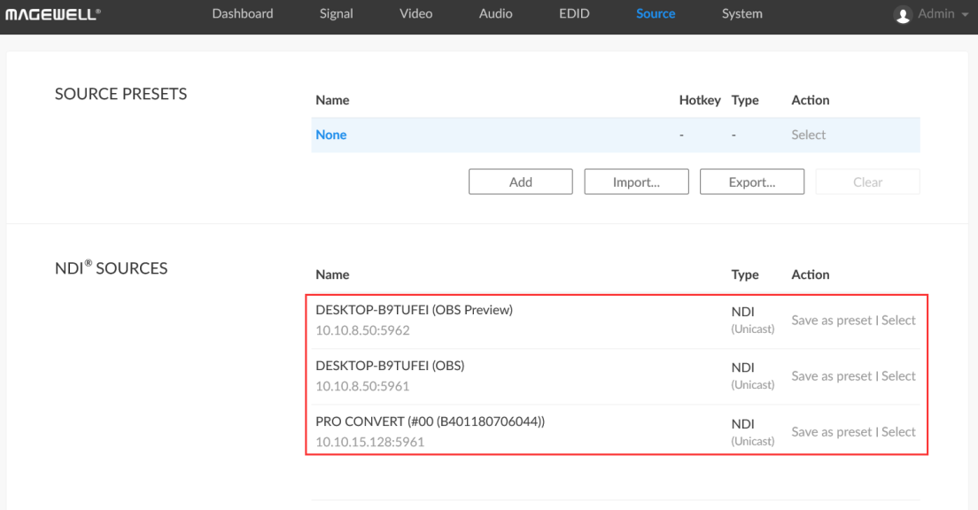The image size is (978, 510).
Task: Click the Export... button
Action: pos(751,182)
